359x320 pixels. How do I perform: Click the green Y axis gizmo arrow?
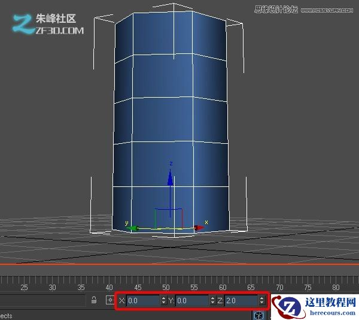(133, 228)
